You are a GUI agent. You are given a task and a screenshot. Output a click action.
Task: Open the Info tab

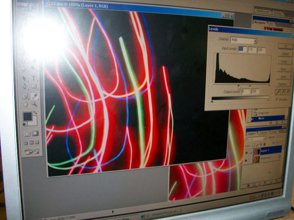coord(271,23)
